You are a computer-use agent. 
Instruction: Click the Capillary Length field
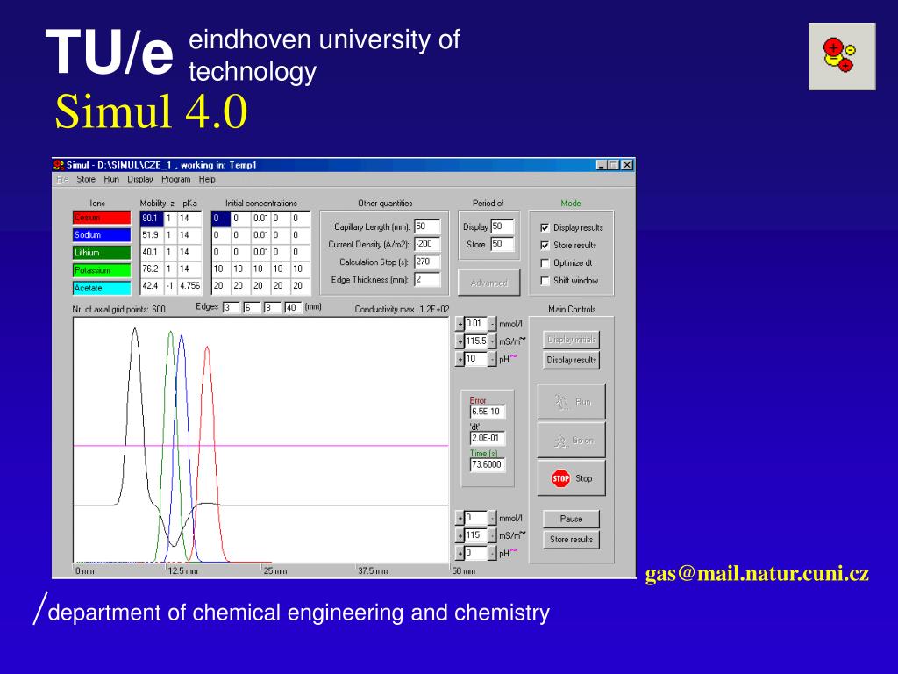pos(427,227)
